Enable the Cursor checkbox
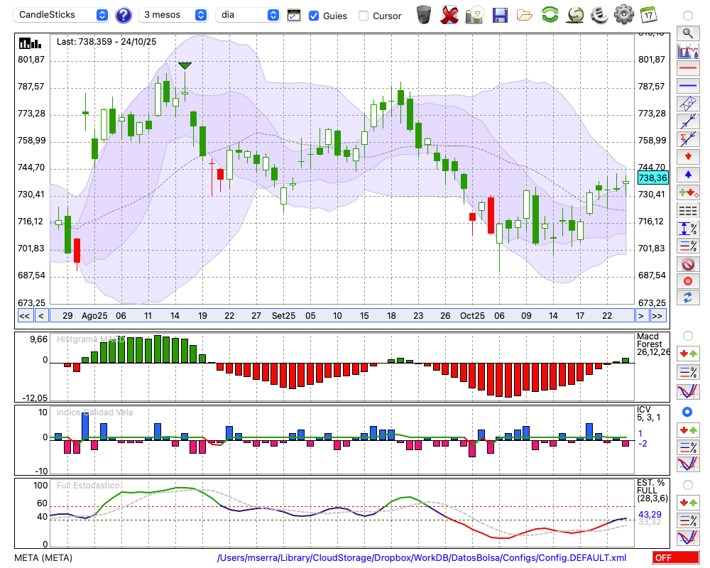710x568 pixels. coord(364,16)
